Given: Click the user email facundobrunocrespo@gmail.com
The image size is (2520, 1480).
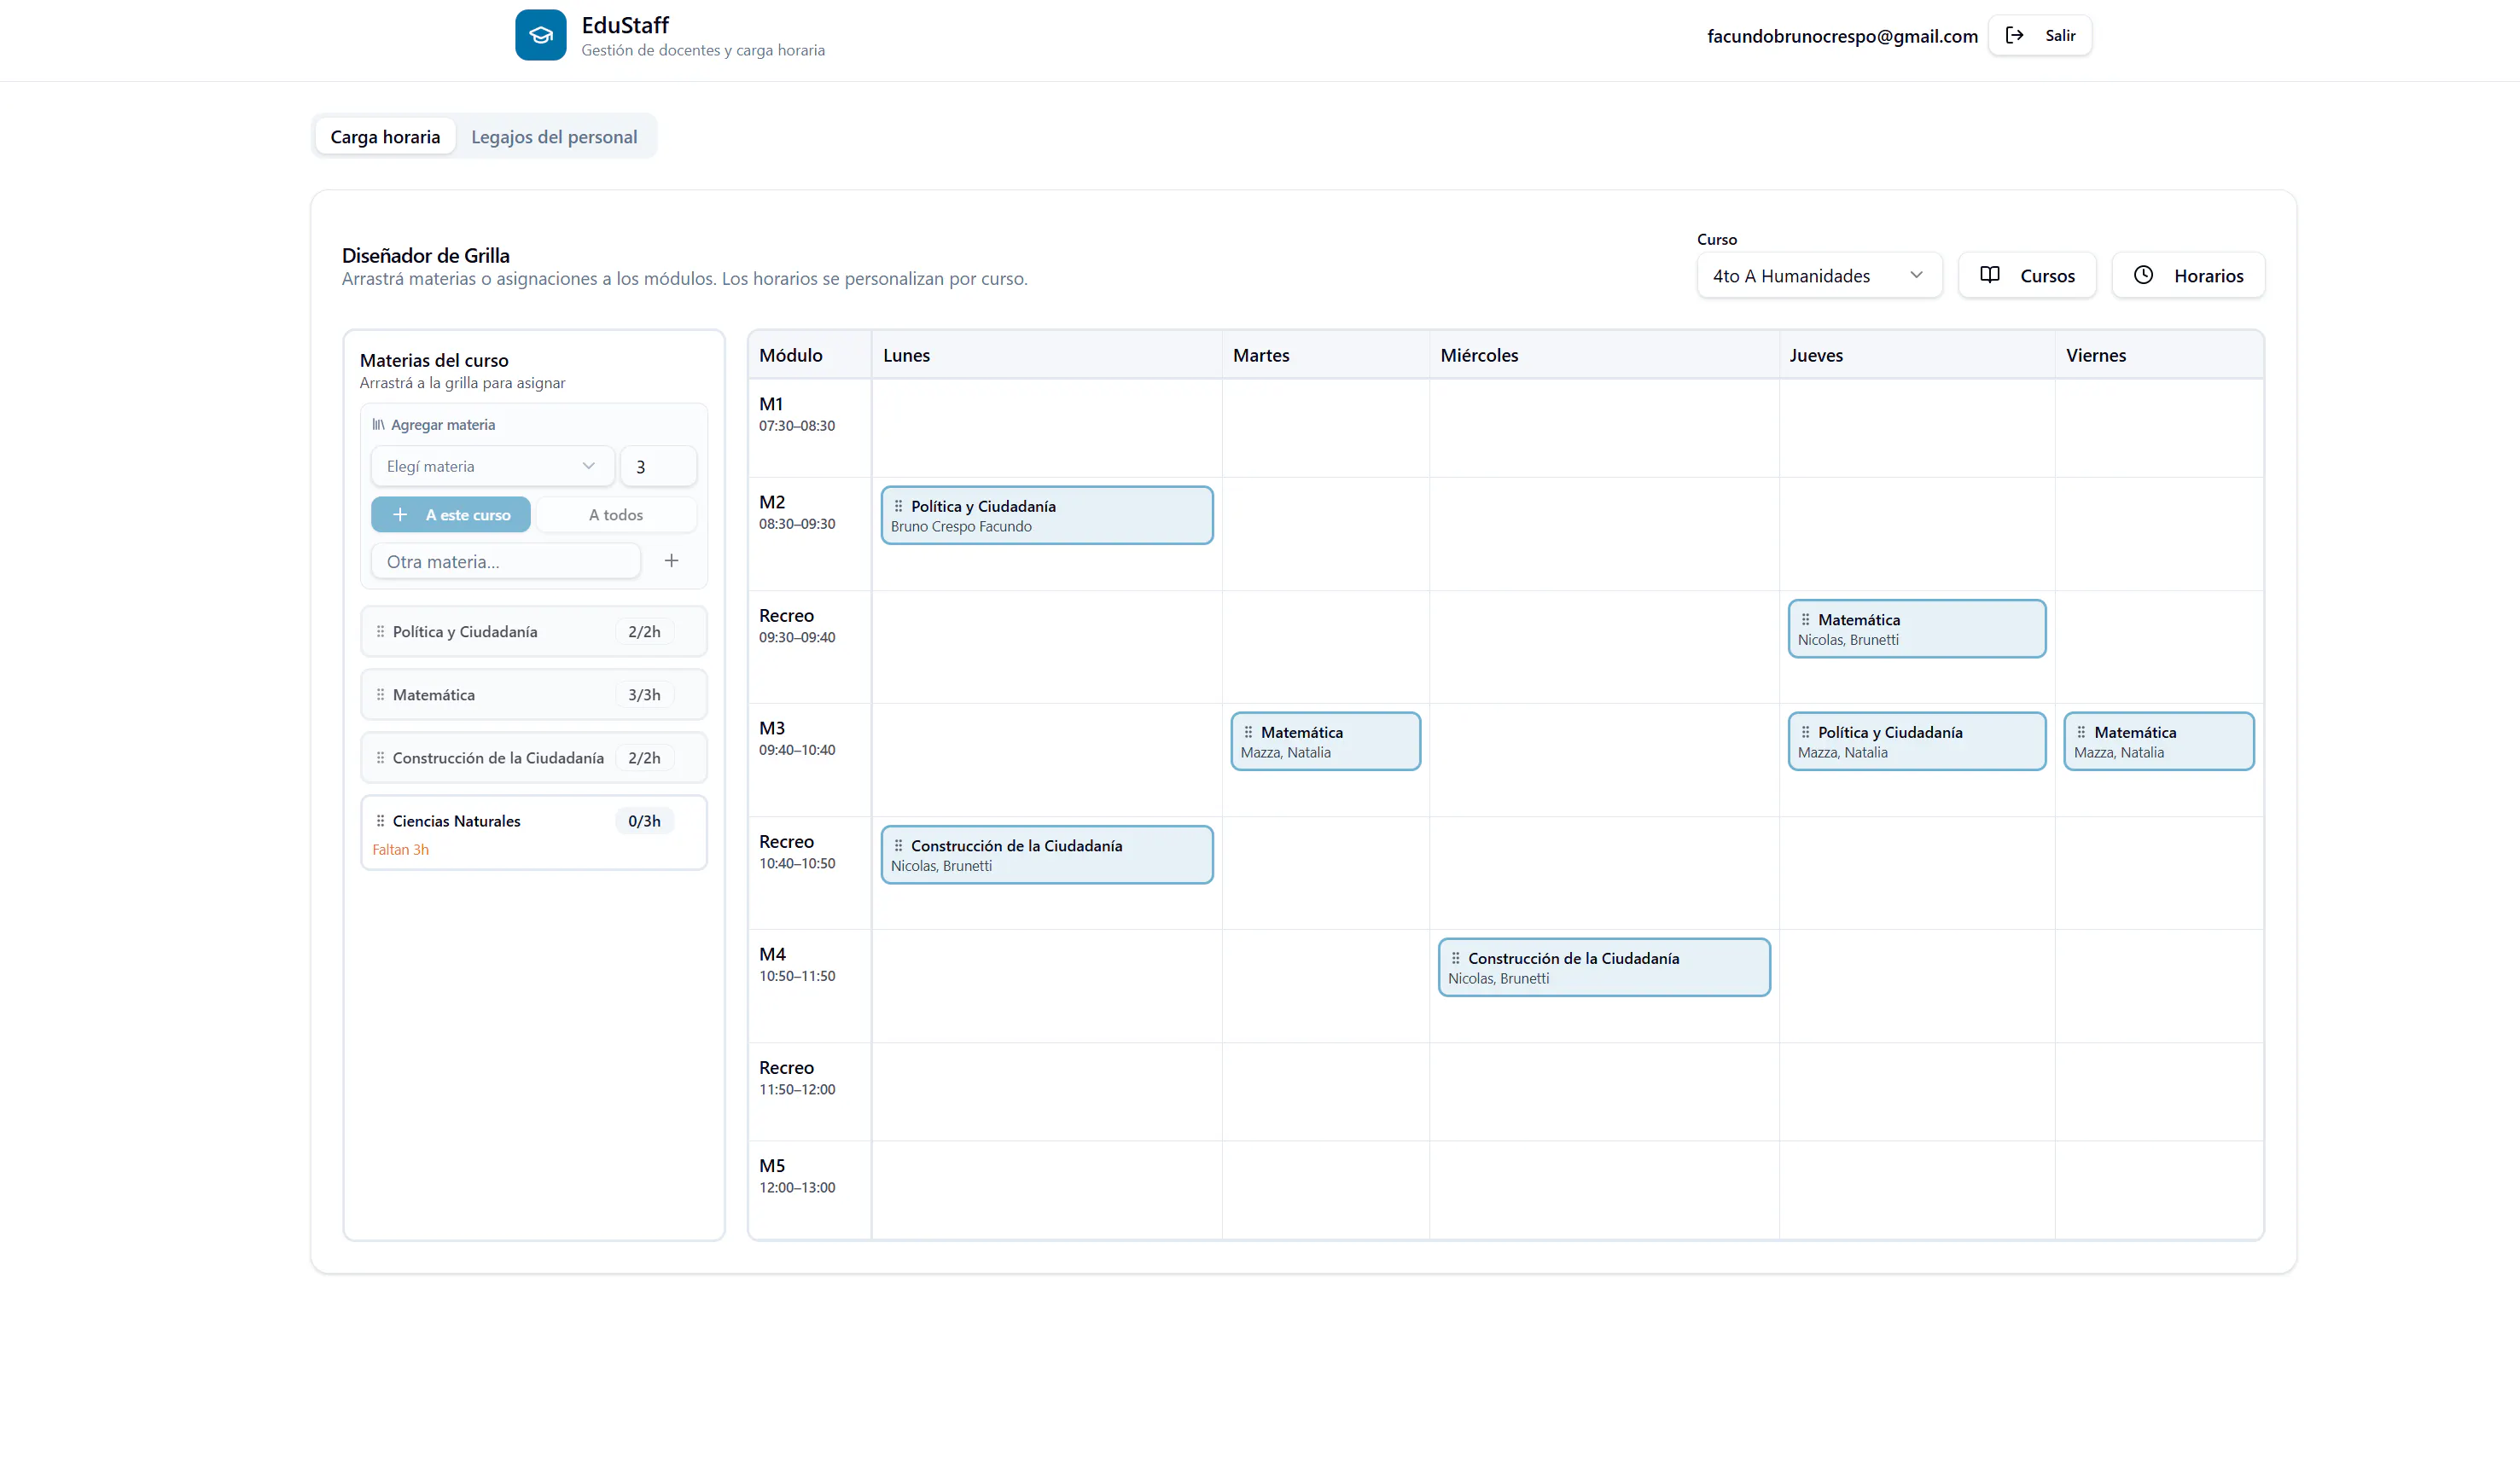Looking at the screenshot, I should [x=1842, y=36].
